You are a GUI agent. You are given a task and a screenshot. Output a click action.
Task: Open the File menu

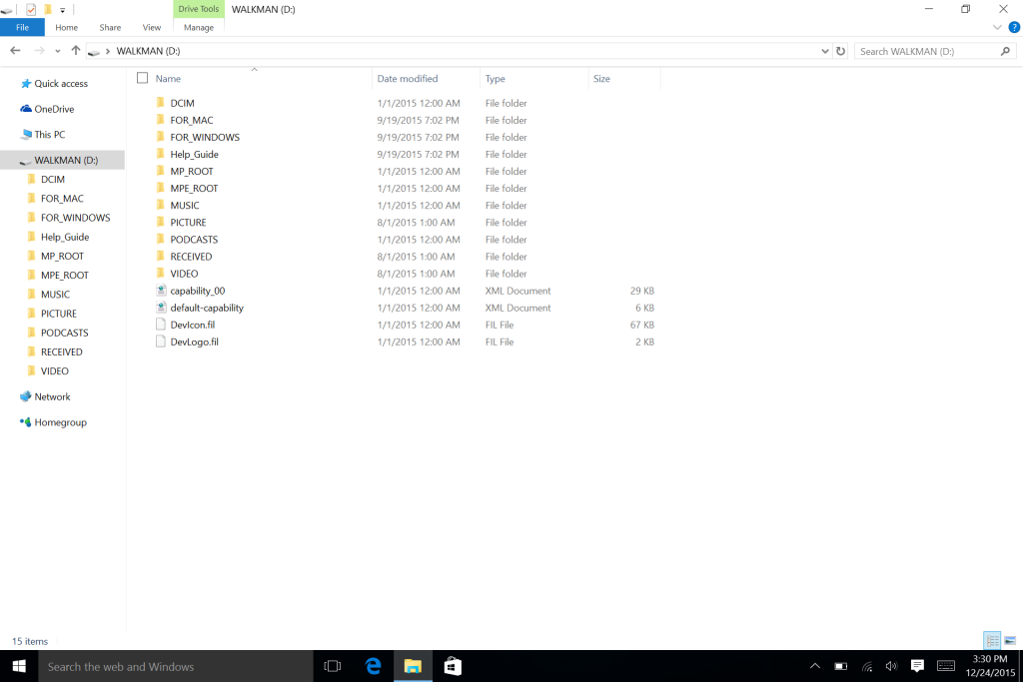click(x=22, y=27)
